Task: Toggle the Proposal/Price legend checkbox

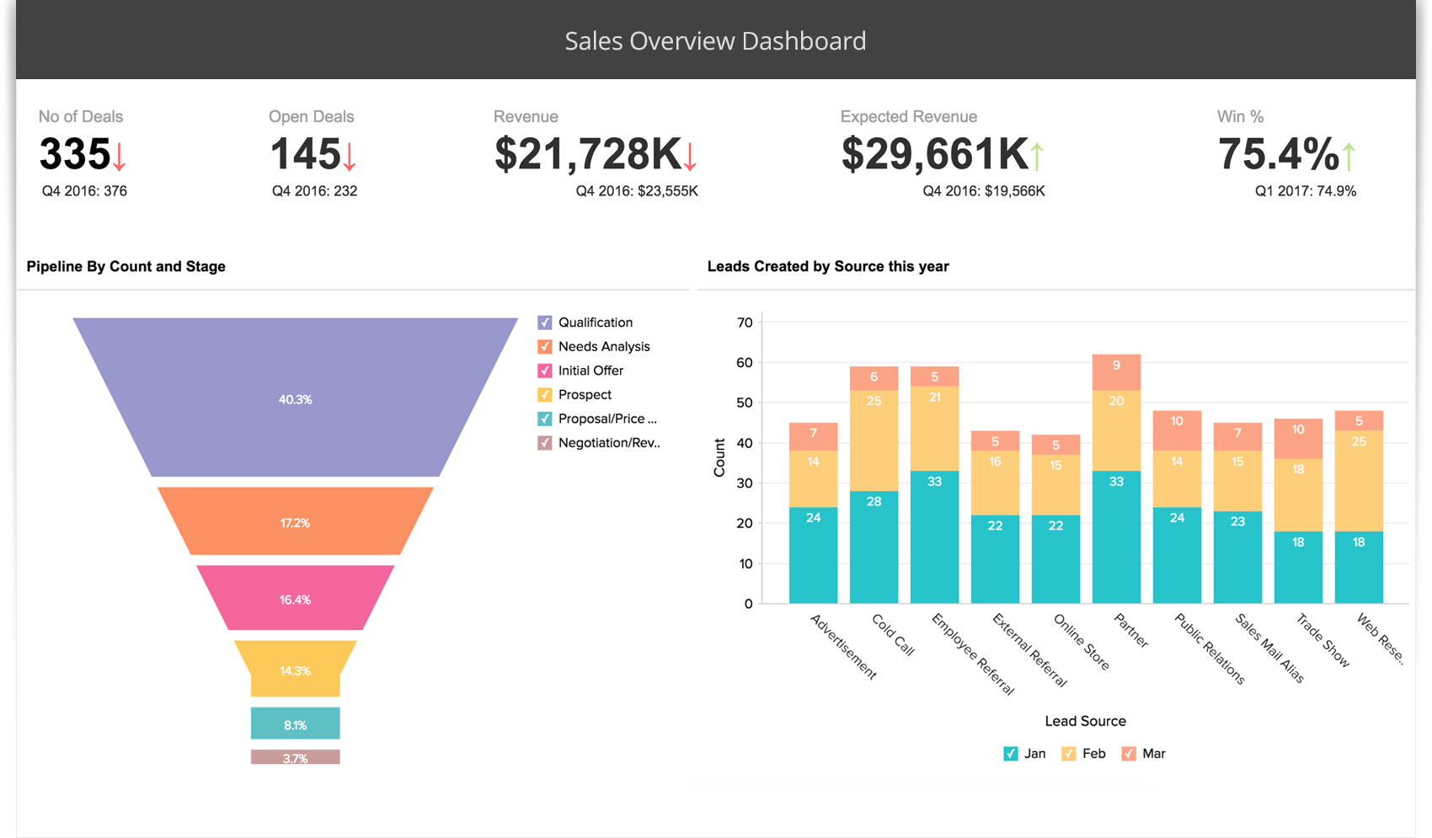Action: [x=545, y=419]
